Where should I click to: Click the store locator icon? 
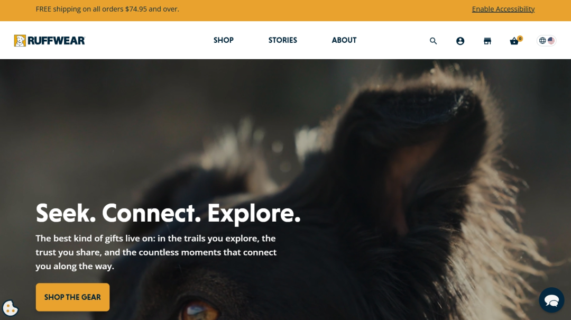(x=487, y=41)
